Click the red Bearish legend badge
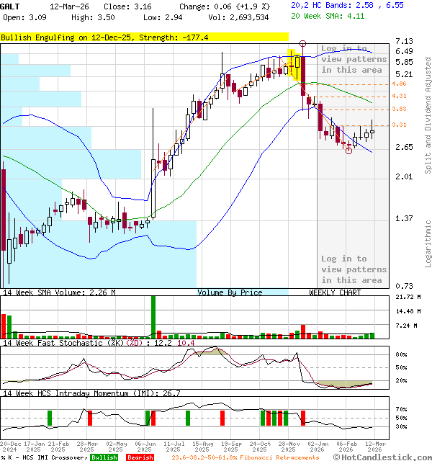The image size is (432, 461). click(138, 457)
